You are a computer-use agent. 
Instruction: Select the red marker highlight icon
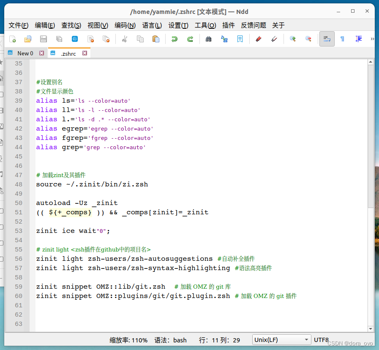(259, 39)
